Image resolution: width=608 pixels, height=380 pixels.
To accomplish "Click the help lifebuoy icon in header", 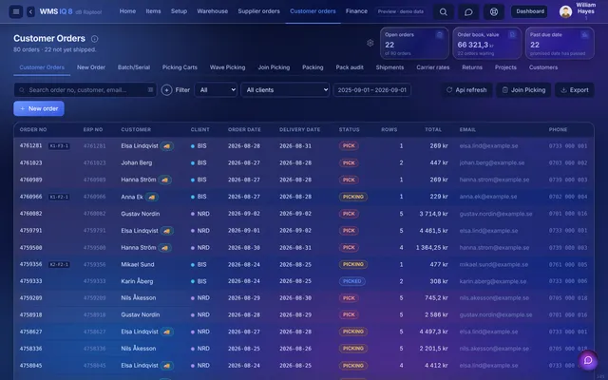I will coord(494,12).
